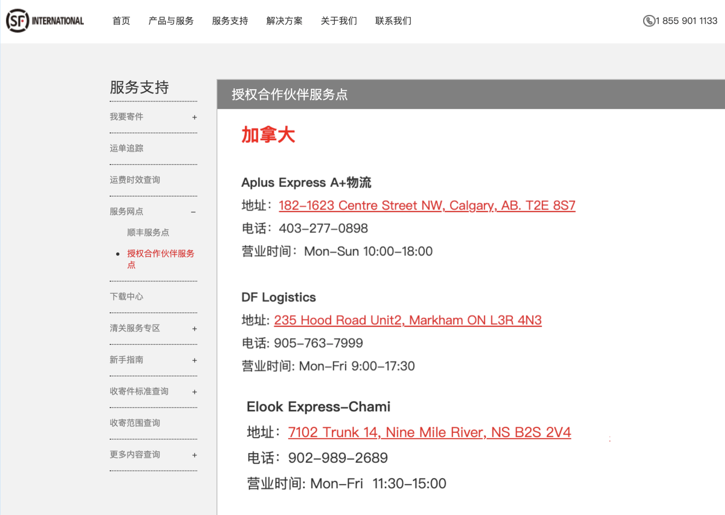Click hours Mon-Fri 9:00-17:30
This screenshot has height=515, width=725.
pyautogui.click(x=357, y=366)
